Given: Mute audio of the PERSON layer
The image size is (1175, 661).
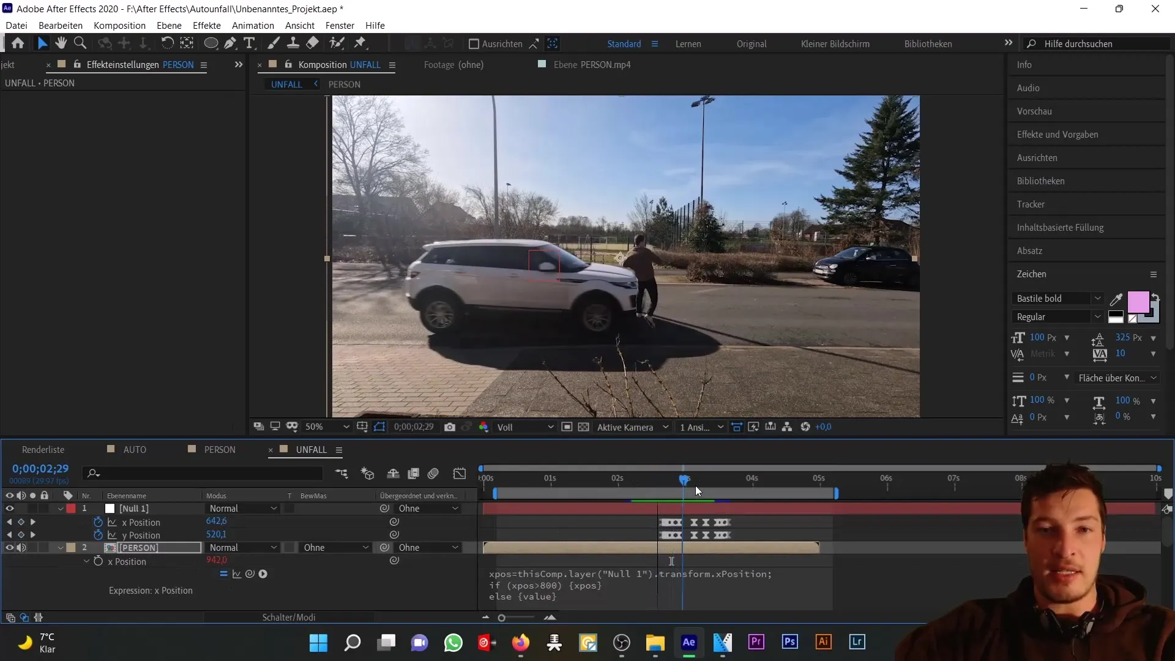Looking at the screenshot, I should point(21,548).
